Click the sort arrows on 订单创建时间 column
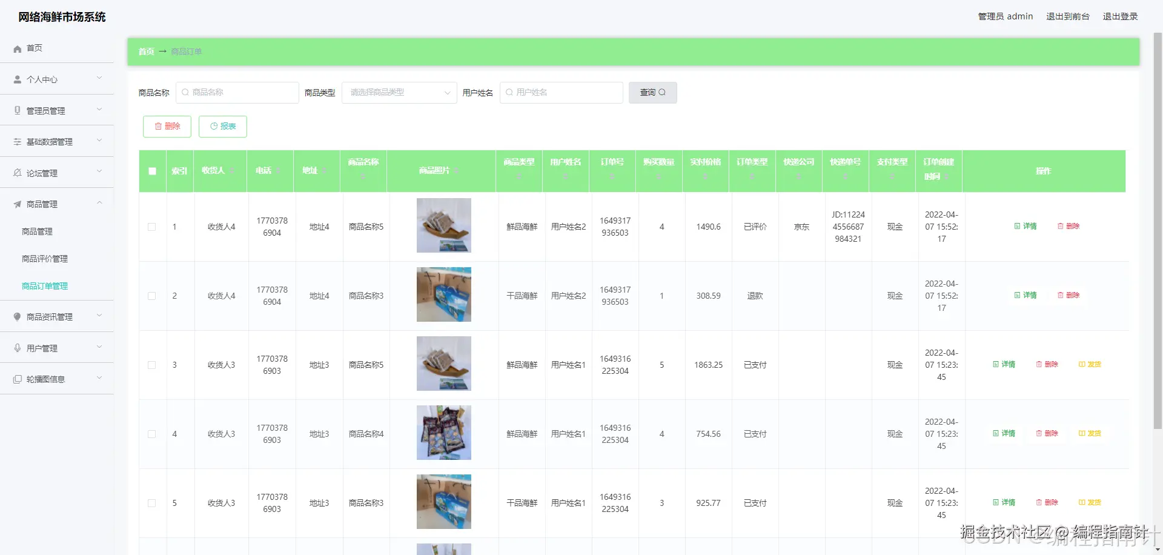The height and width of the screenshot is (555, 1163). [x=946, y=177]
